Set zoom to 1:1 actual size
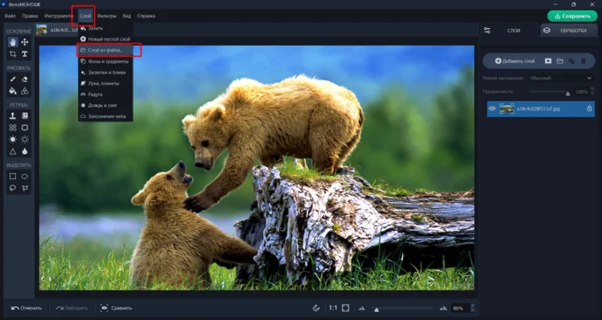Image resolution: width=602 pixels, height=320 pixels. pos(332,308)
